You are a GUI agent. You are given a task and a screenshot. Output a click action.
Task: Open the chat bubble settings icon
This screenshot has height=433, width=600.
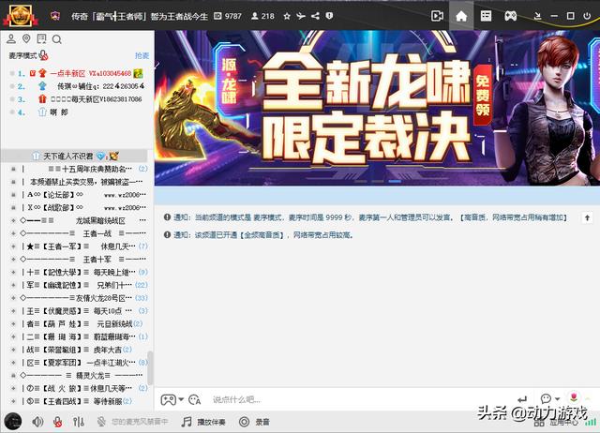coord(546,398)
